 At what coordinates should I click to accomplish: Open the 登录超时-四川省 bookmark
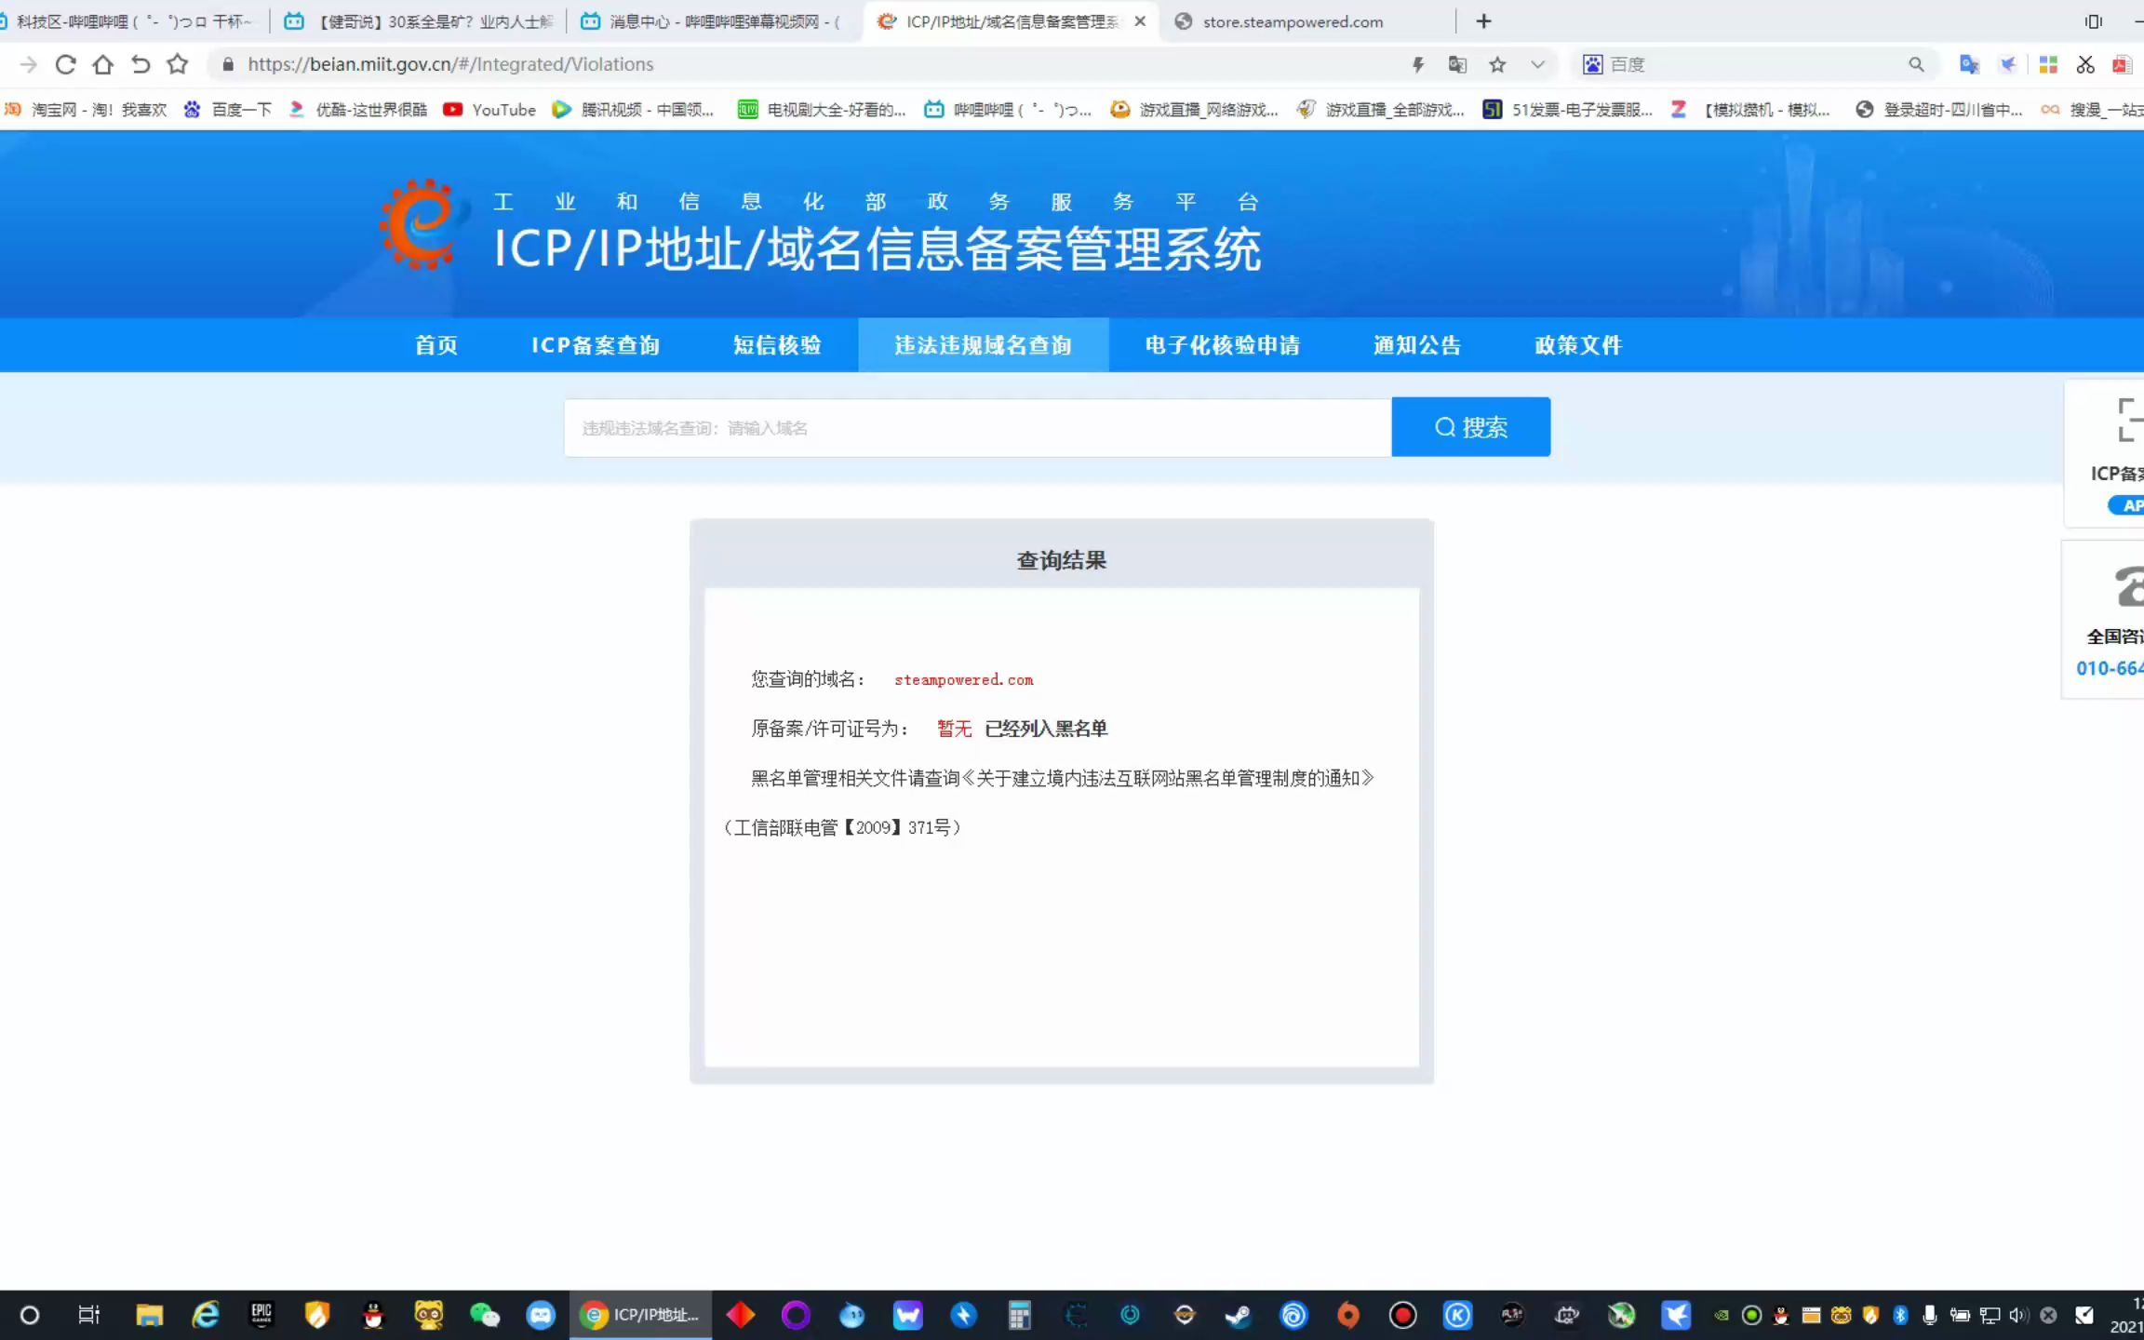1938,110
